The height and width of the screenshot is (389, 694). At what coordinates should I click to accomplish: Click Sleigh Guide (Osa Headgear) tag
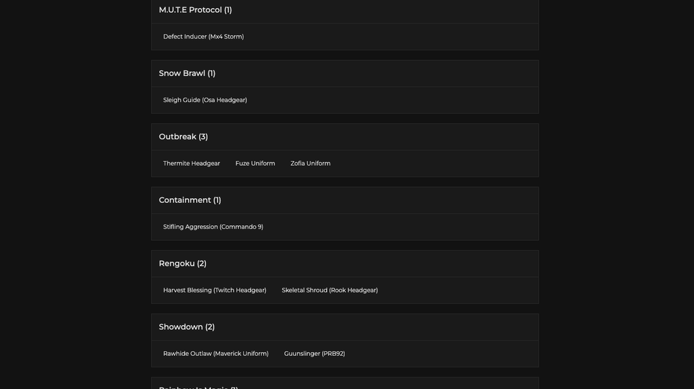tap(205, 100)
